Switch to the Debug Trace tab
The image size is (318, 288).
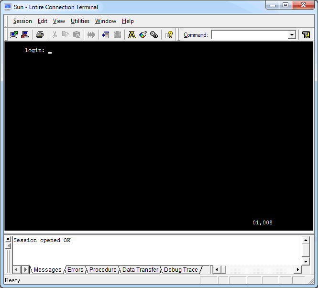coord(181,270)
